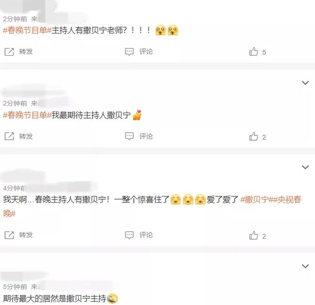Like the 一整个惊喜住了 post
315x305 pixels.
click(253, 235)
